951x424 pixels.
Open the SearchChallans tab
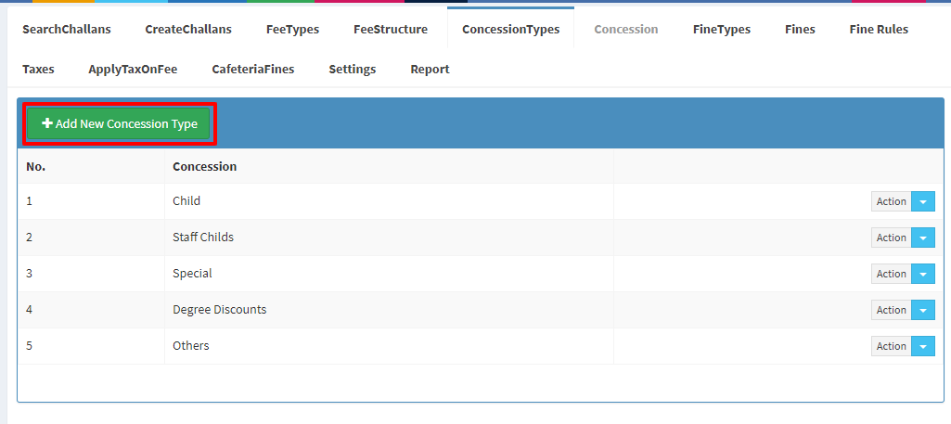(x=67, y=29)
